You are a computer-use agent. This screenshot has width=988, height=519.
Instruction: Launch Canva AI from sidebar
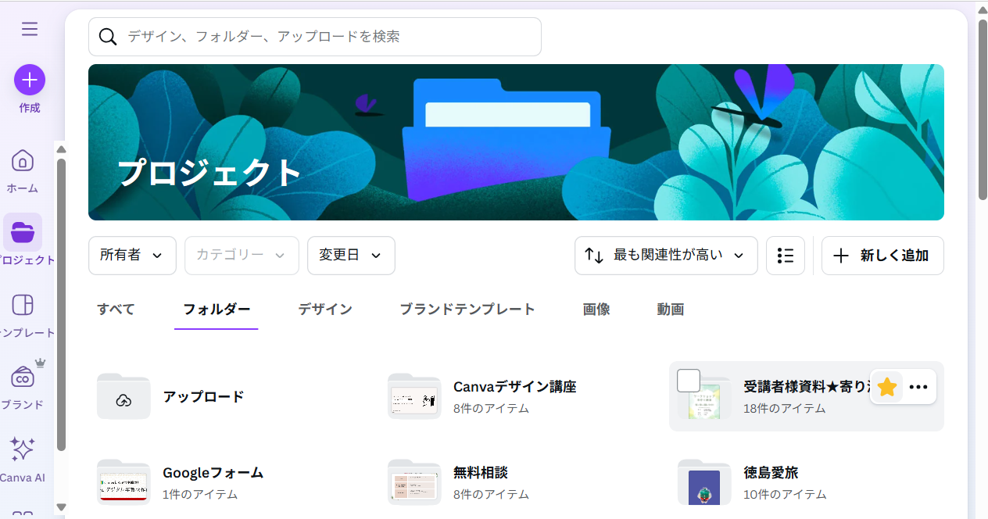click(x=23, y=449)
